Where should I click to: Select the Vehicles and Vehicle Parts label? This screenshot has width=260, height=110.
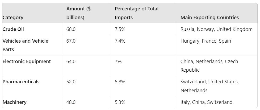[25, 45]
